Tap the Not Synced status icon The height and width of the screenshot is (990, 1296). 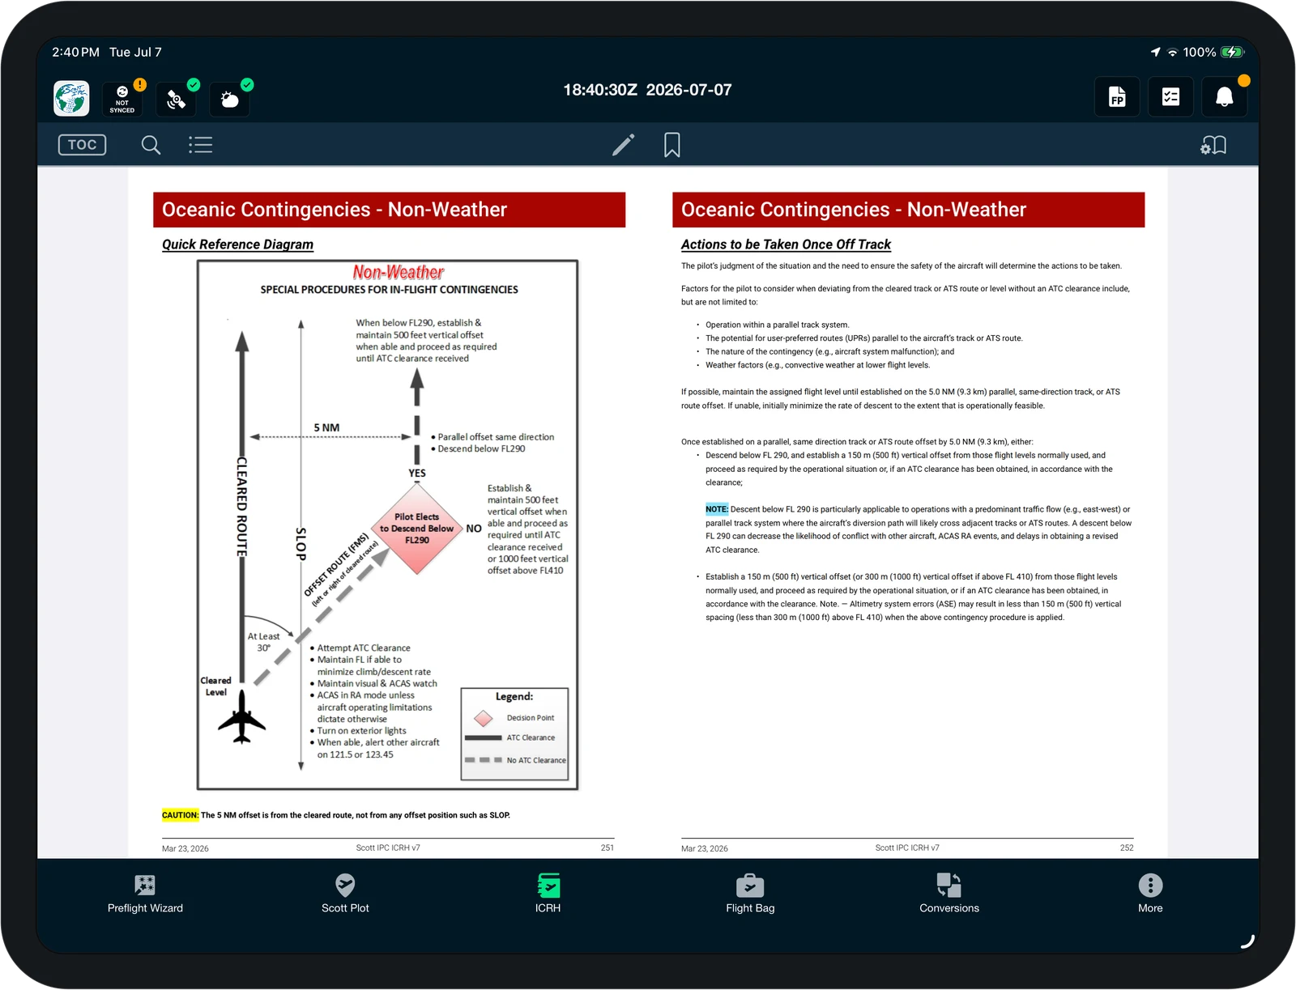(122, 99)
